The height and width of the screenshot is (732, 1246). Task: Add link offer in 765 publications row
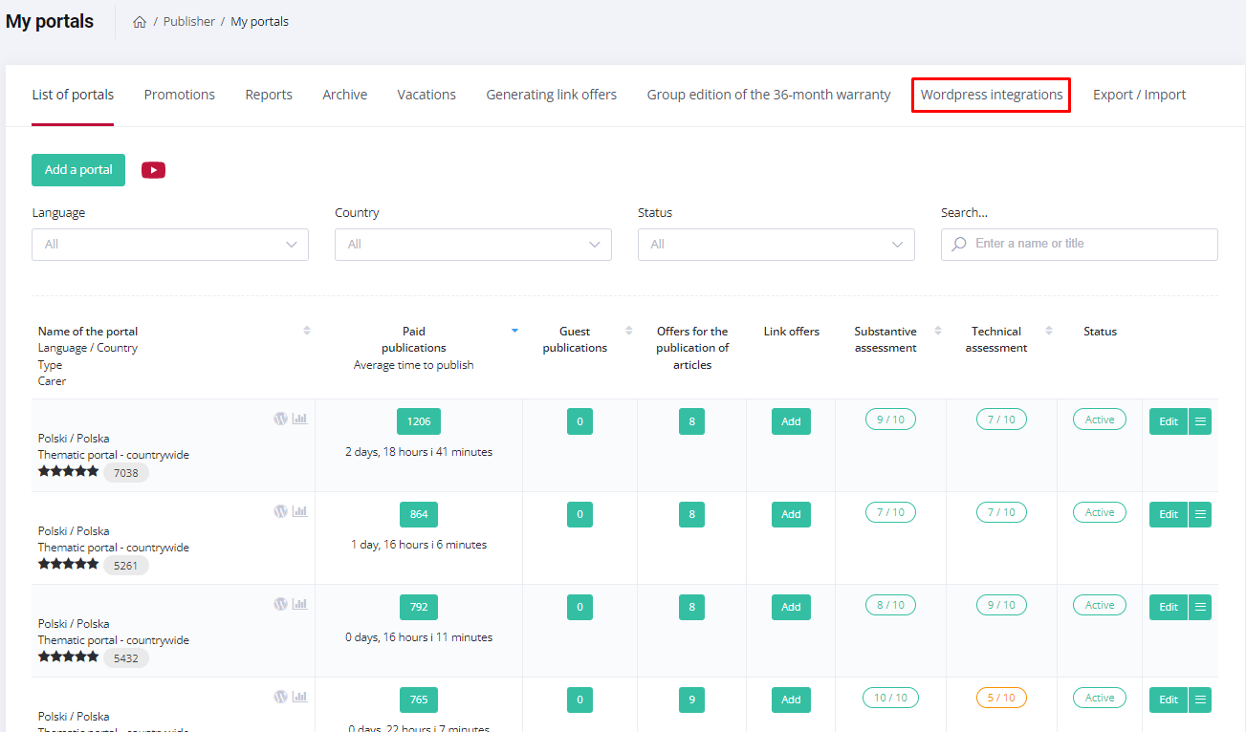(x=791, y=700)
